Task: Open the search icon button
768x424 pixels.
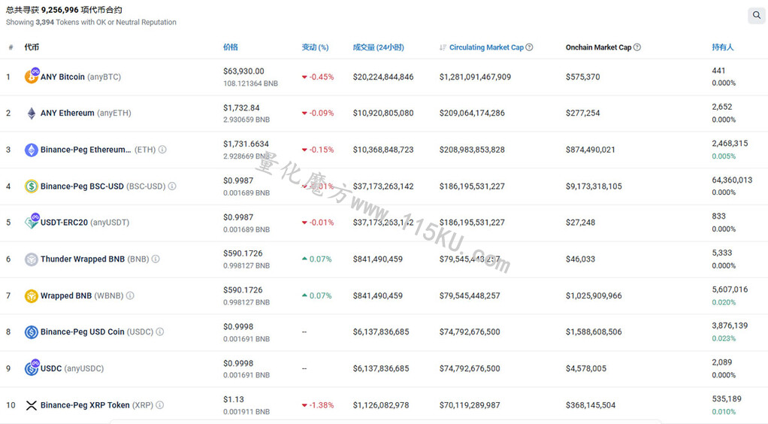Action: (x=757, y=15)
